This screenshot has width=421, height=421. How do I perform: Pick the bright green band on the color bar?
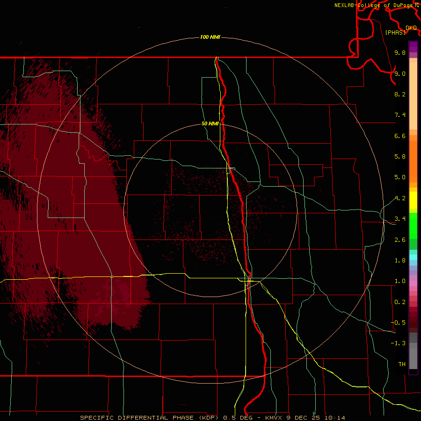click(x=413, y=225)
